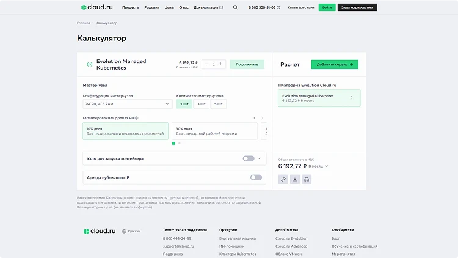This screenshot has height=258, width=458.
Task: Open the О нас menu
Action: coord(184,7)
